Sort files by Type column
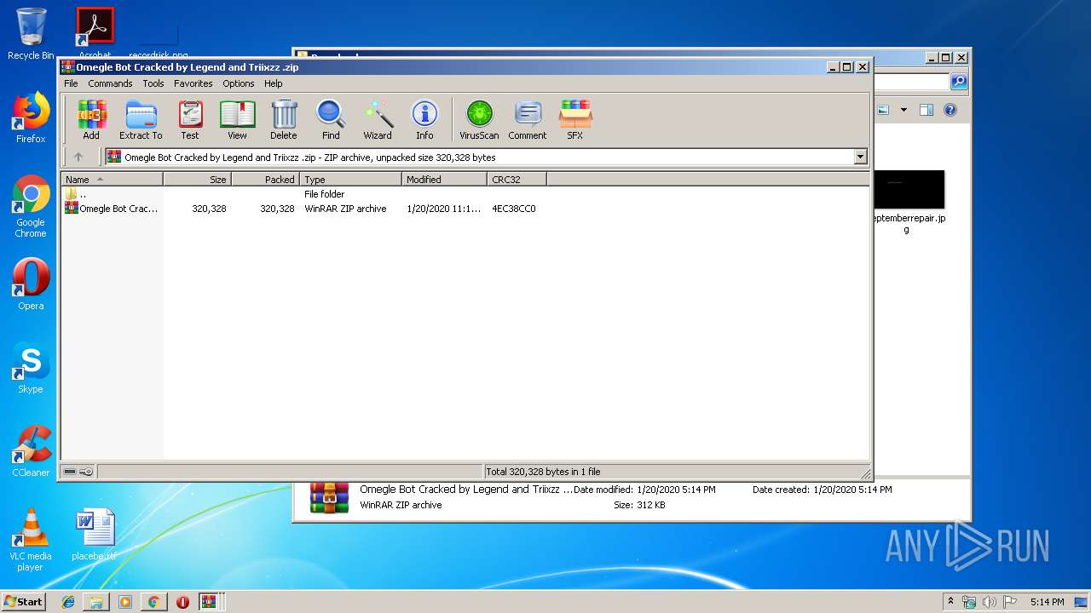Screen dimensions: 1091x613 tap(350, 180)
